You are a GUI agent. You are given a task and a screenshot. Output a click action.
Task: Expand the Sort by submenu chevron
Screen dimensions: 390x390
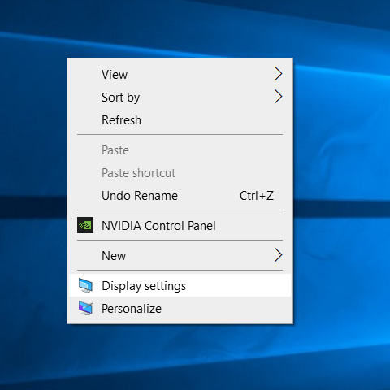coord(278,97)
